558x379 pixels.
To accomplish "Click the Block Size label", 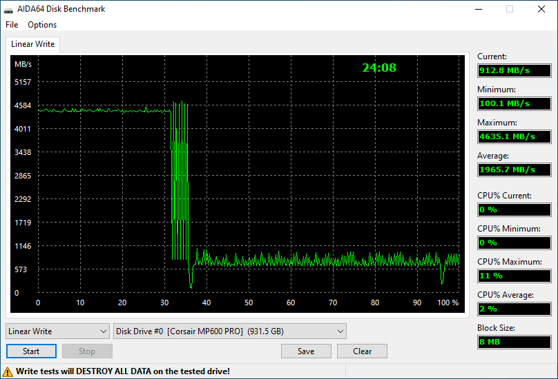I will [x=496, y=328].
